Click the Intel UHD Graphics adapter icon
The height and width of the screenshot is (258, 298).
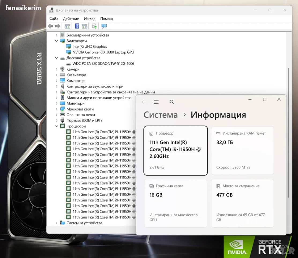tap(68, 46)
